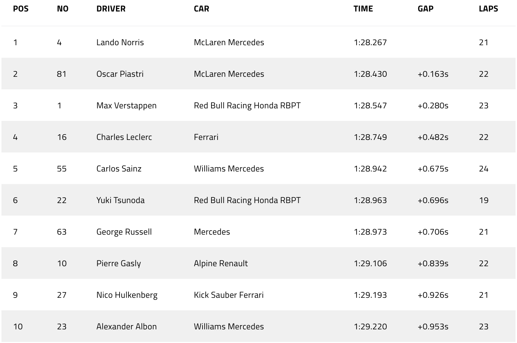Click Ferrari car cell for Leclerc

(x=206, y=137)
